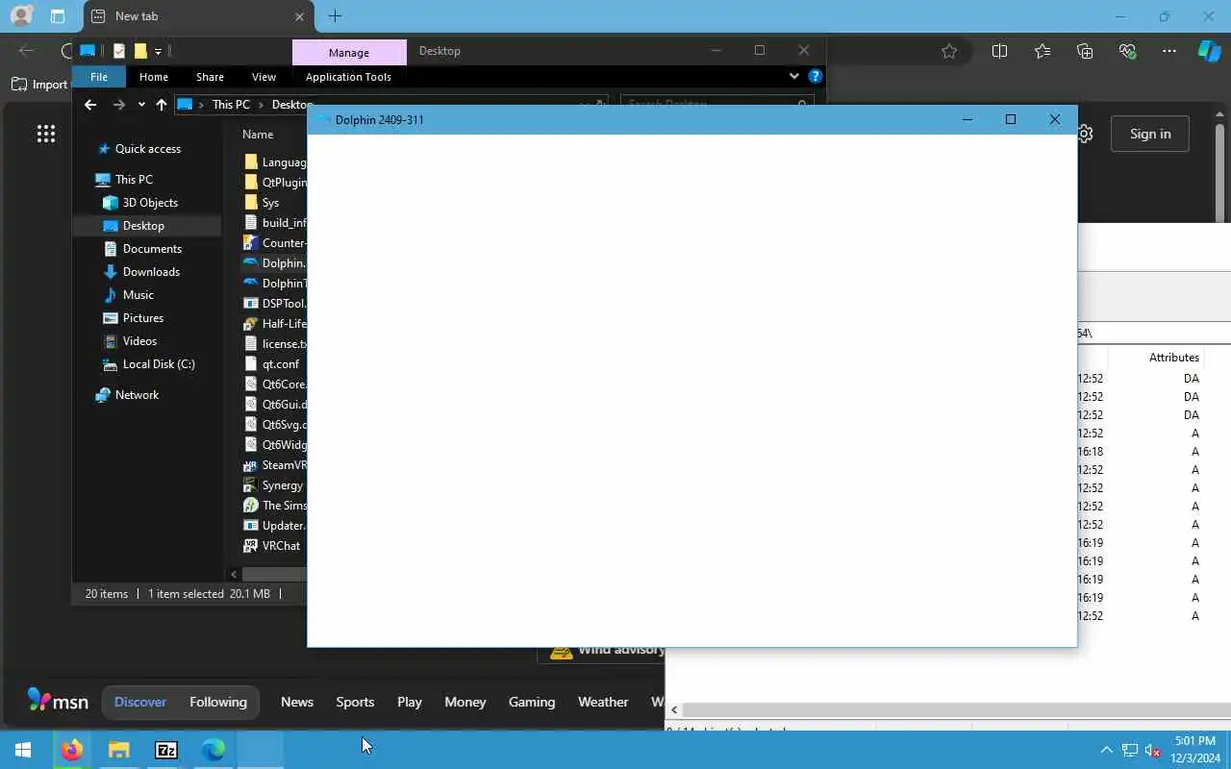
Task: Select This PC in navigation pane
Action: (134, 180)
